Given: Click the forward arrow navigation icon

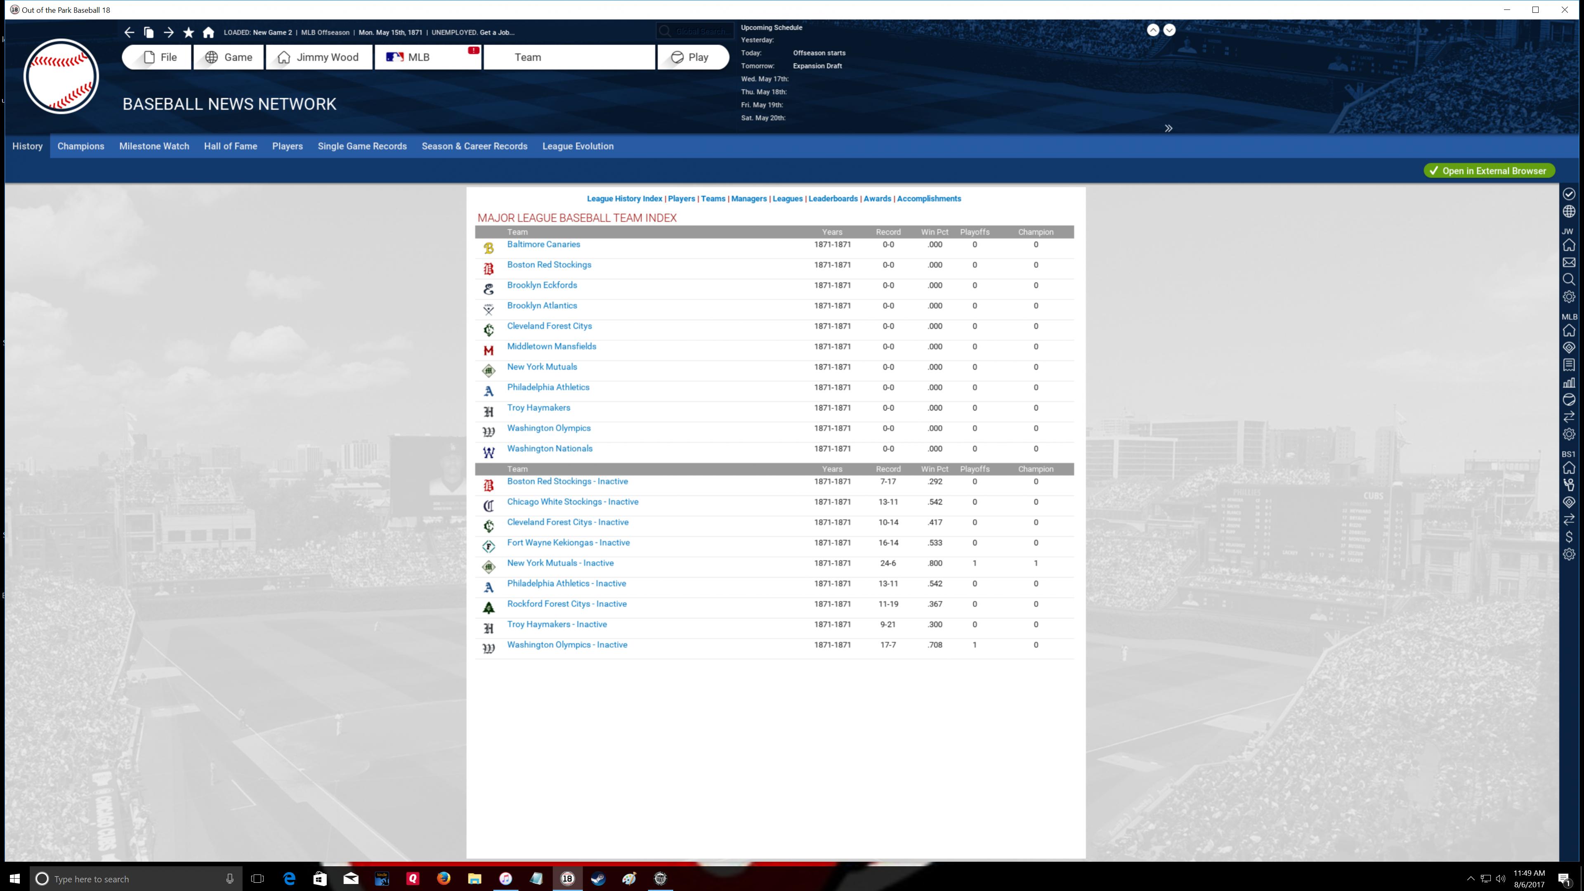Looking at the screenshot, I should [168, 33].
